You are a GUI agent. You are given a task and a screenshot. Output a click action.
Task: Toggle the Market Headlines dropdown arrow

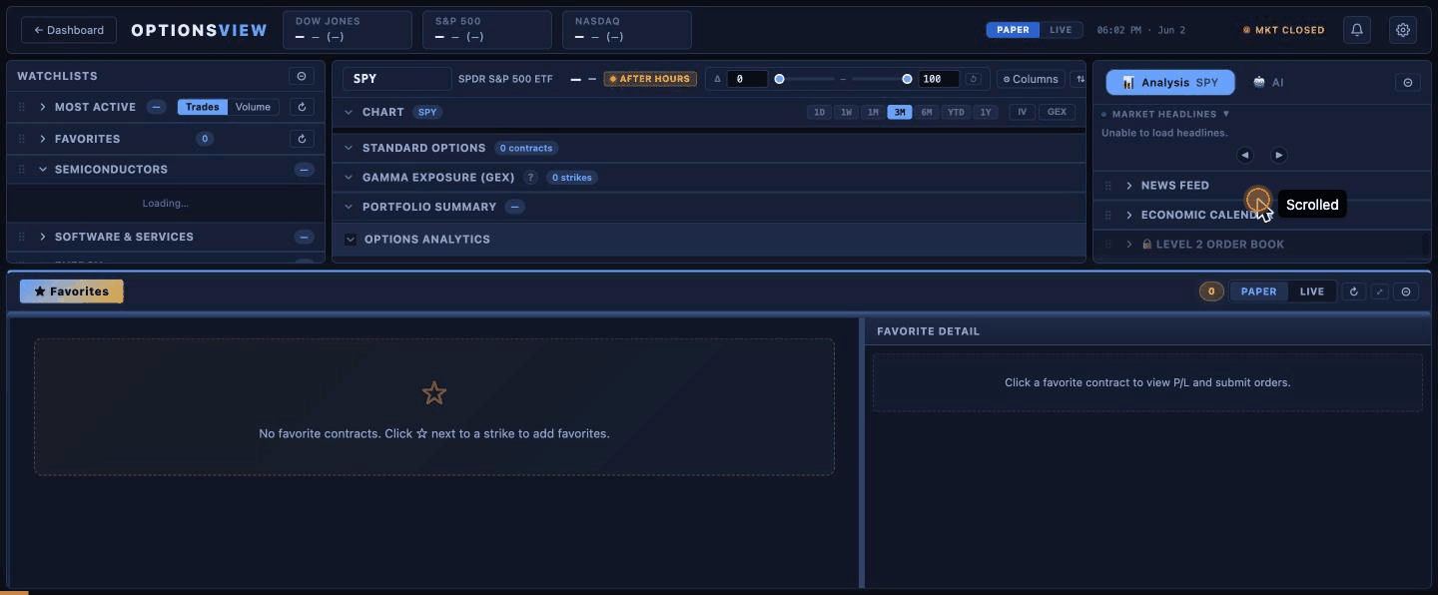(x=1226, y=114)
